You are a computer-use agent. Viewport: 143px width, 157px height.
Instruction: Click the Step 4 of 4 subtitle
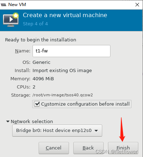(35, 24)
